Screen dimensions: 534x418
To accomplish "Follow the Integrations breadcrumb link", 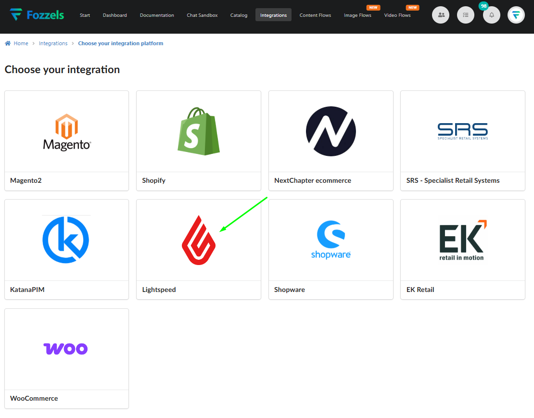I will [x=53, y=43].
